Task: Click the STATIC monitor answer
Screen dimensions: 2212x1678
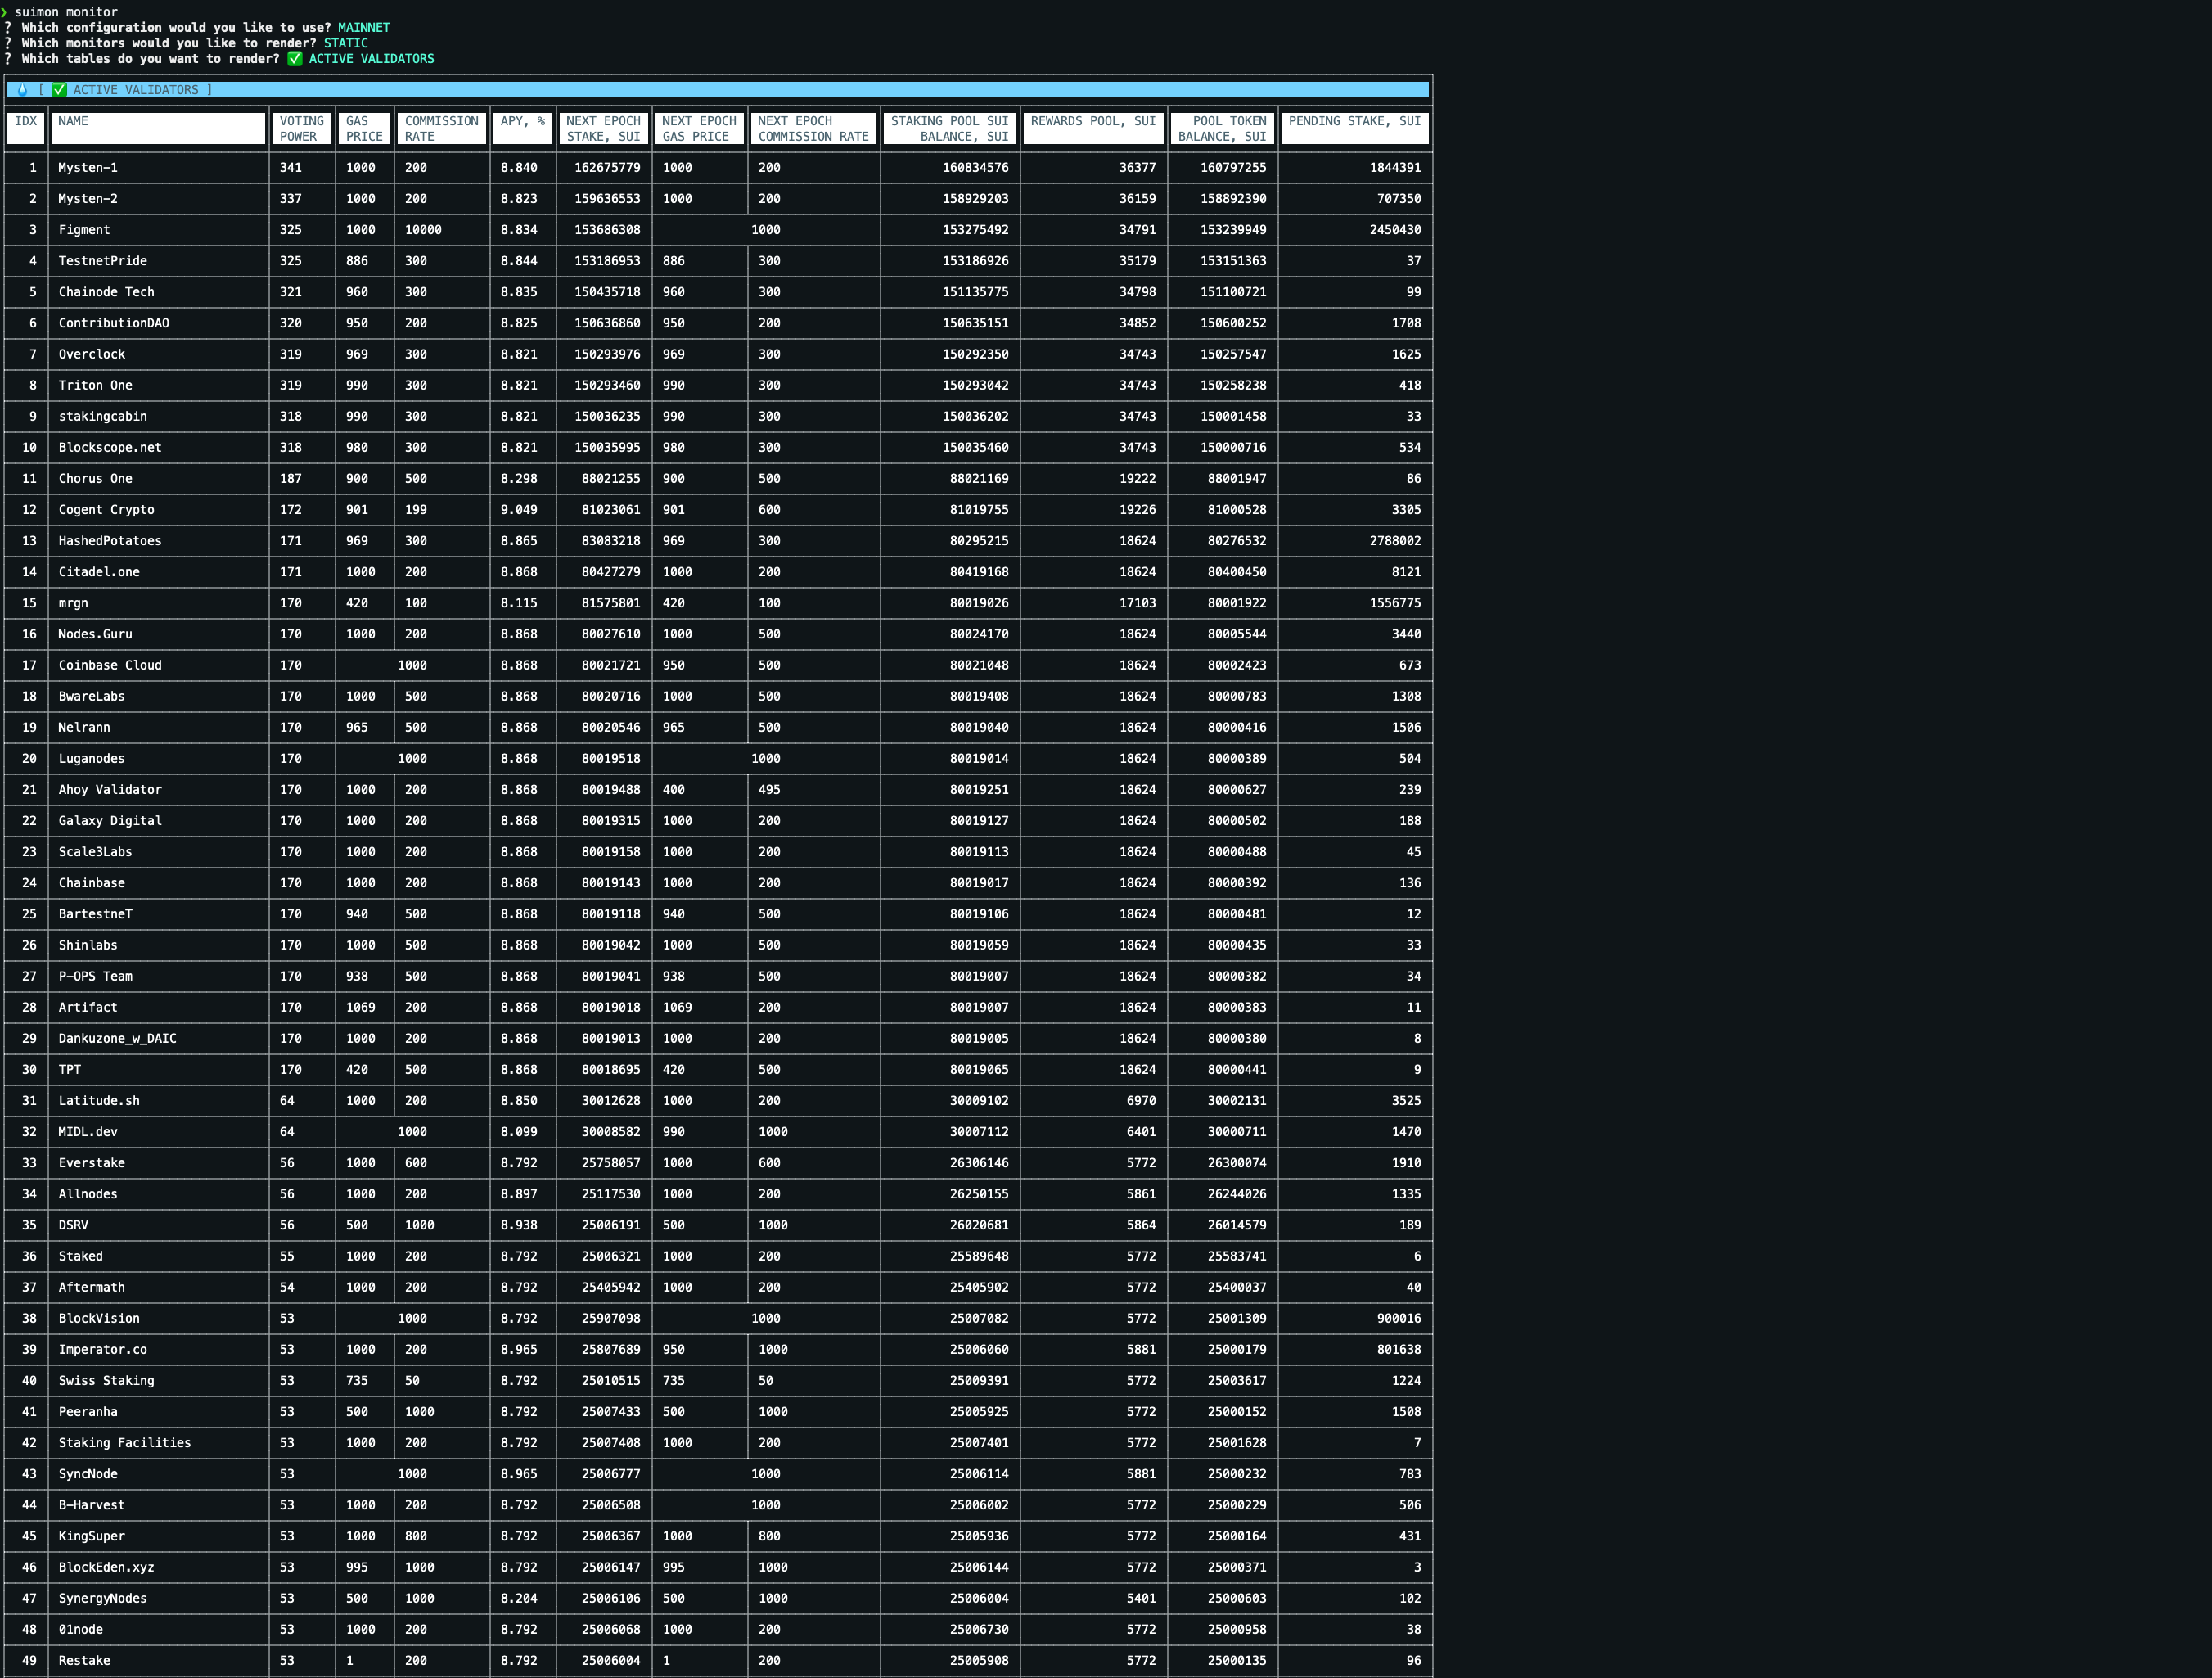Action: 345,43
